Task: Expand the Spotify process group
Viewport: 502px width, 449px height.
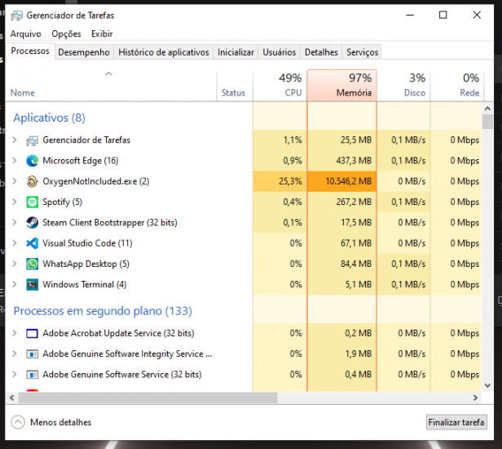Action: click(15, 202)
